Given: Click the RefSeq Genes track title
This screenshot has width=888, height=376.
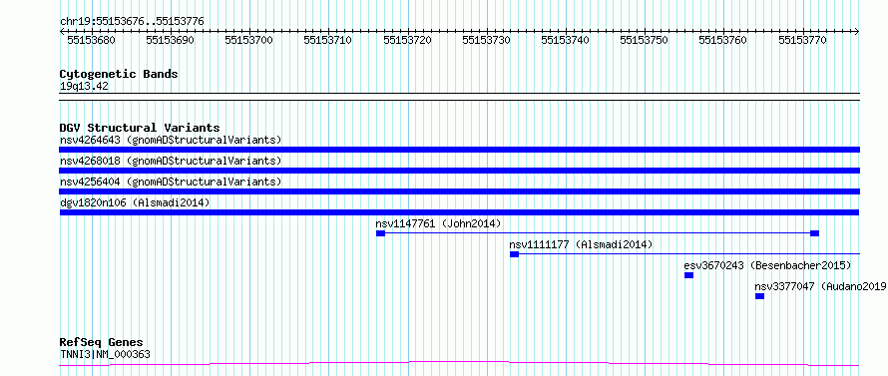Looking at the screenshot, I should 101,343.
